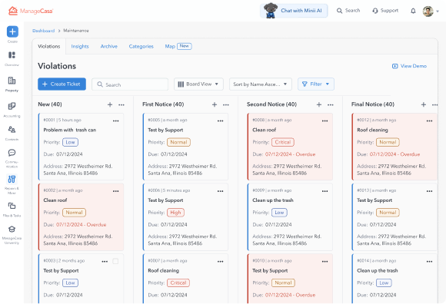This screenshot has height=304, width=446.
Task: Switch to the Insights tab
Action: click(80, 46)
